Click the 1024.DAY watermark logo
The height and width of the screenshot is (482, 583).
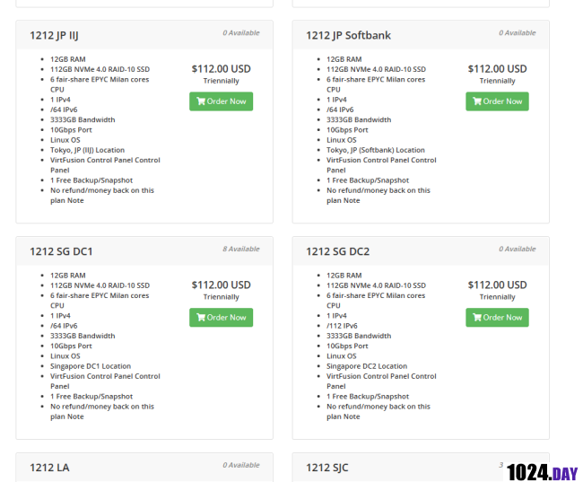(x=542, y=472)
